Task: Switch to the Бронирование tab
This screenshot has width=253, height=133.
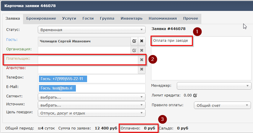Action: coord(41,19)
